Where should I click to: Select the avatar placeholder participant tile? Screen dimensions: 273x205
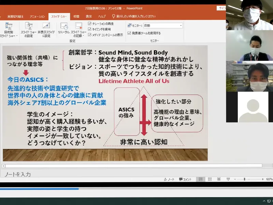click(x=249, y=107)
